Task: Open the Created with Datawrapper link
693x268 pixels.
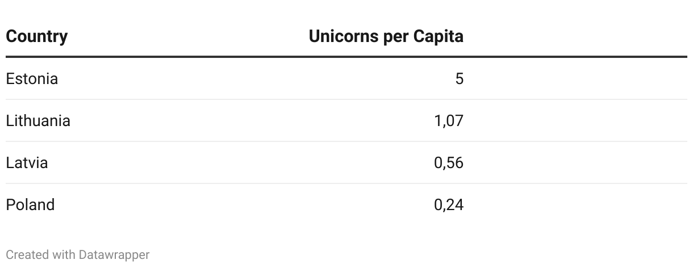Action: (x=77, y=255)
